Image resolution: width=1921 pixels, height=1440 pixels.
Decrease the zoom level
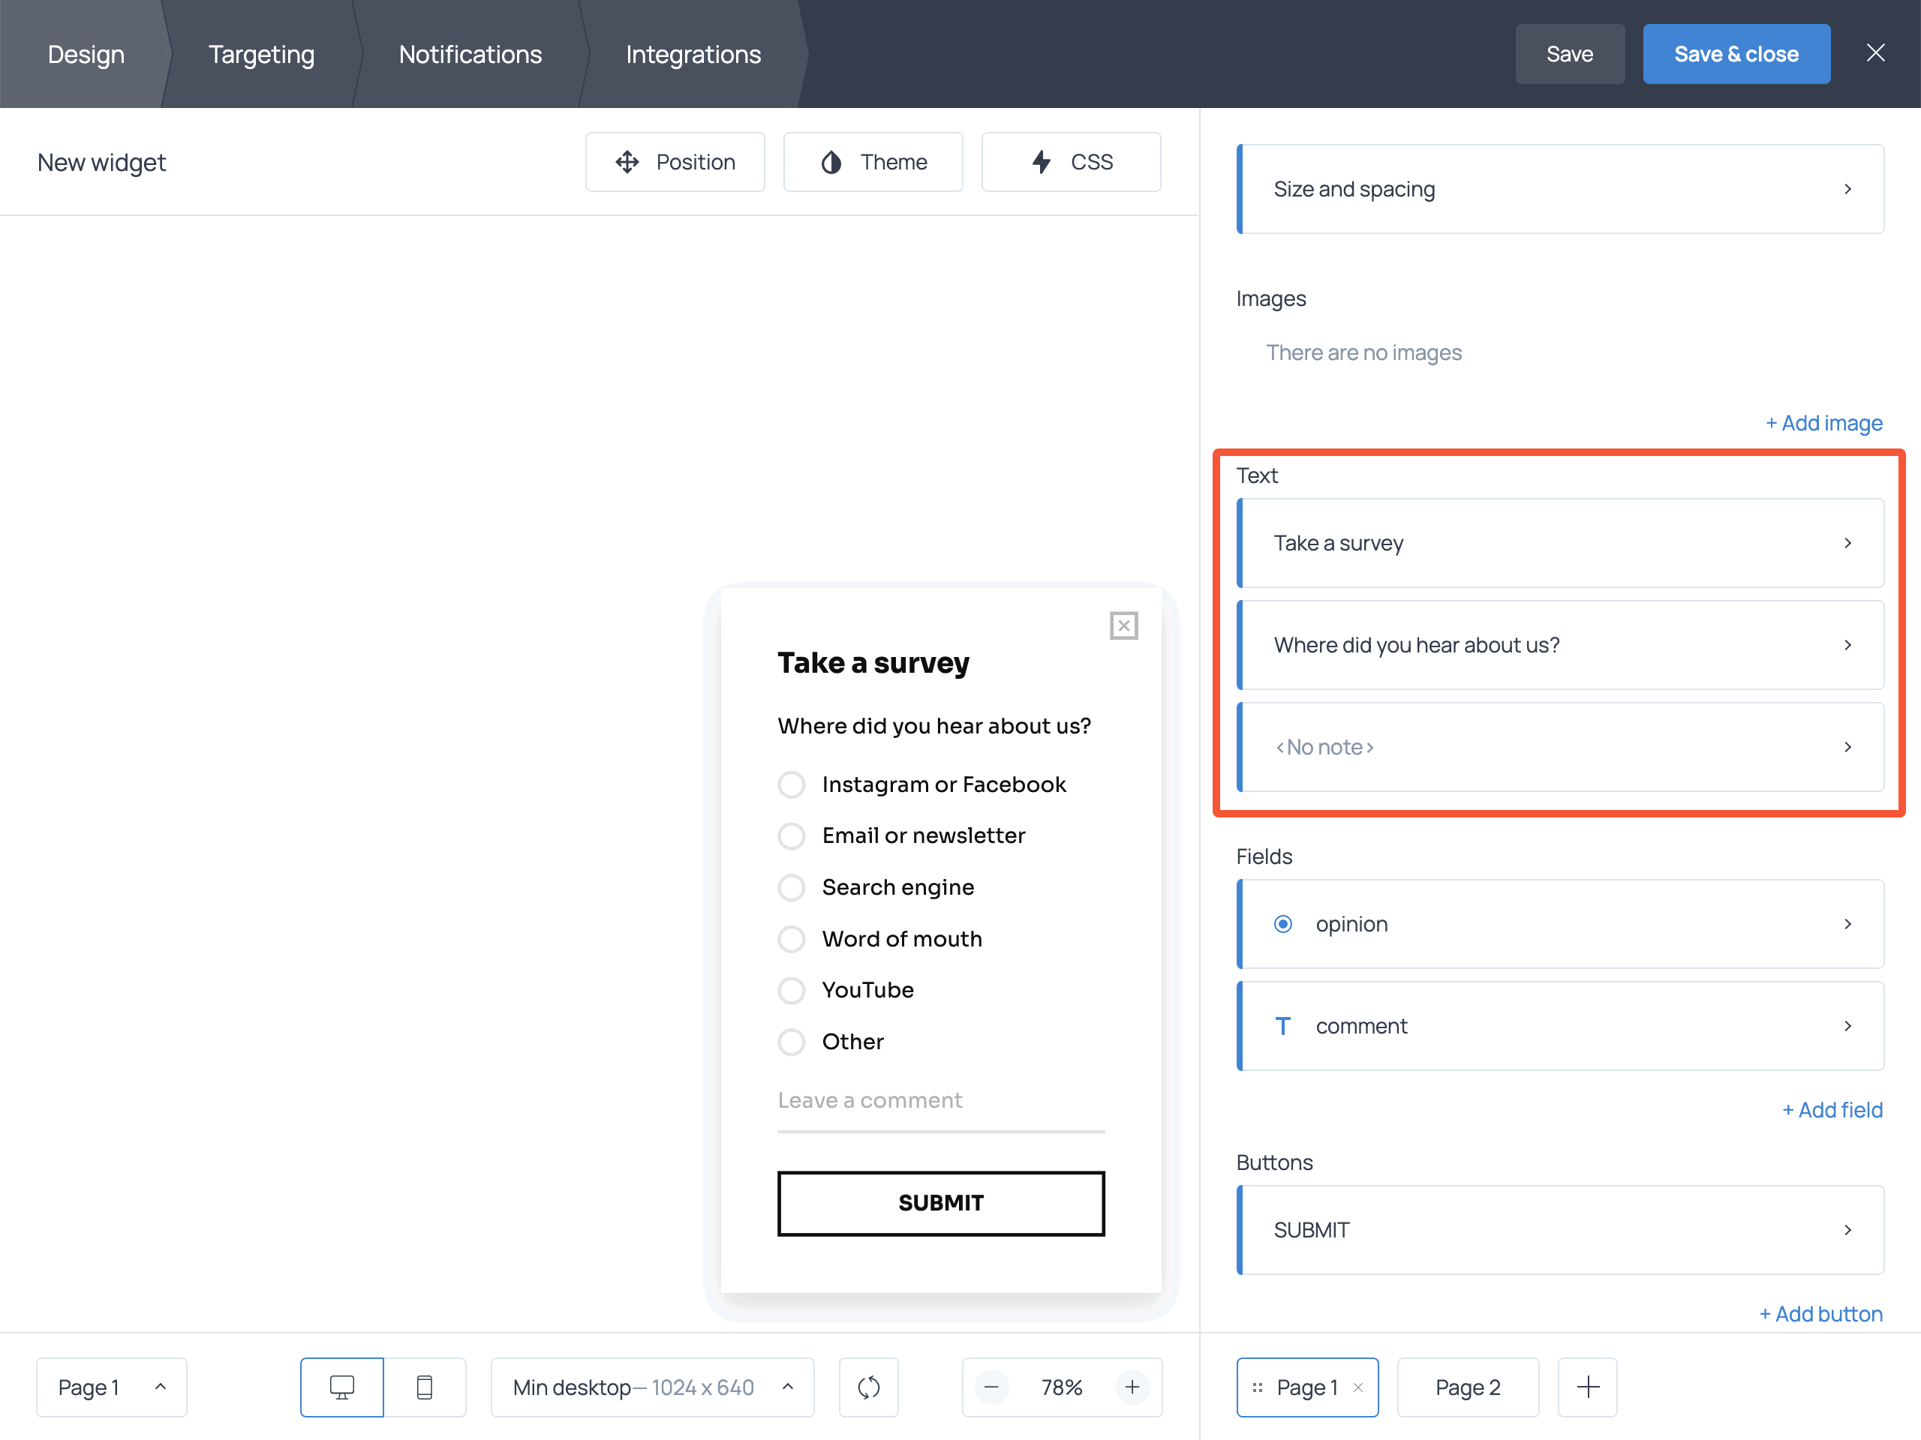[991, 1386]
